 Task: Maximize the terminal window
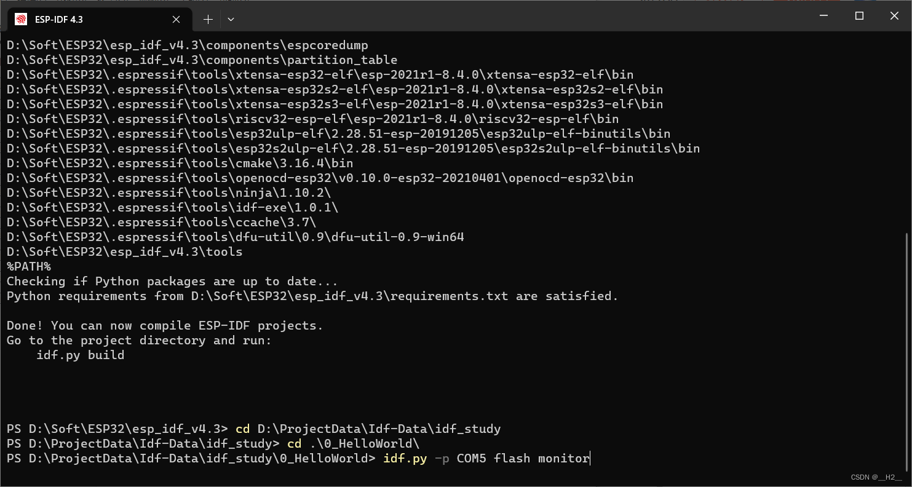click(x=858, y=15)
